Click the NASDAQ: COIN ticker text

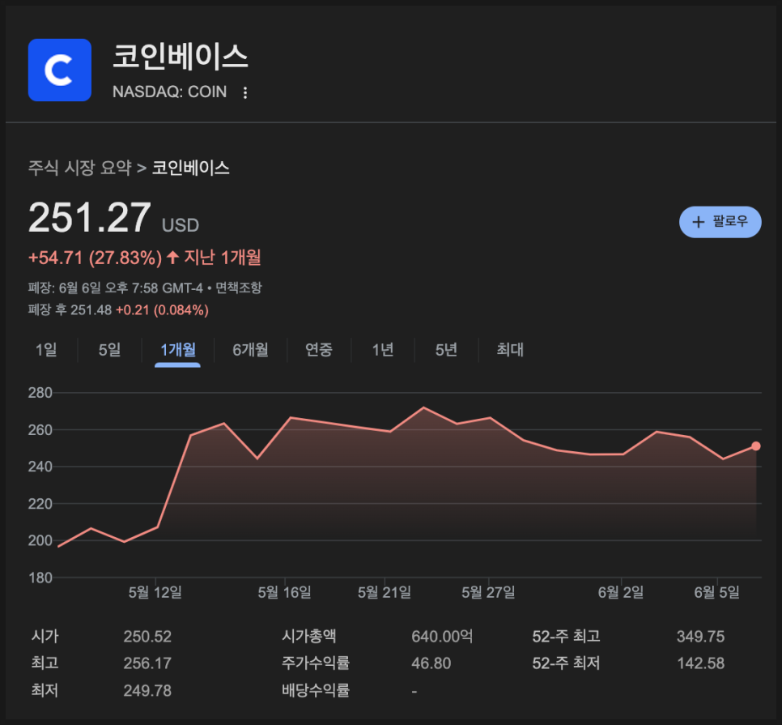click(169, 92)
